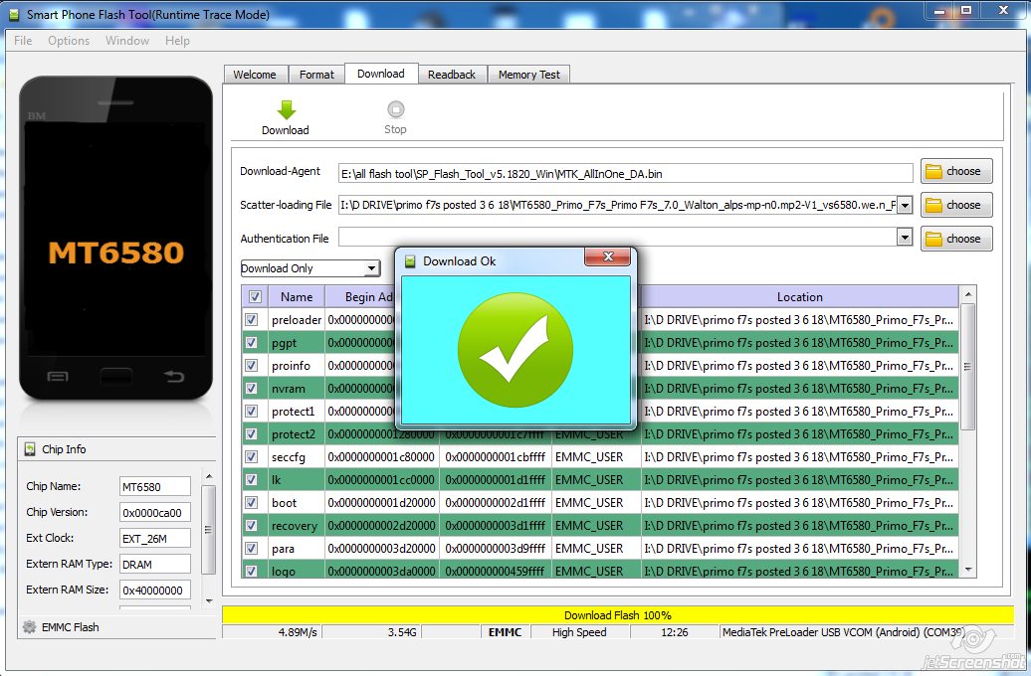Click the EMMC Flash panel icon

coord(32,627)
